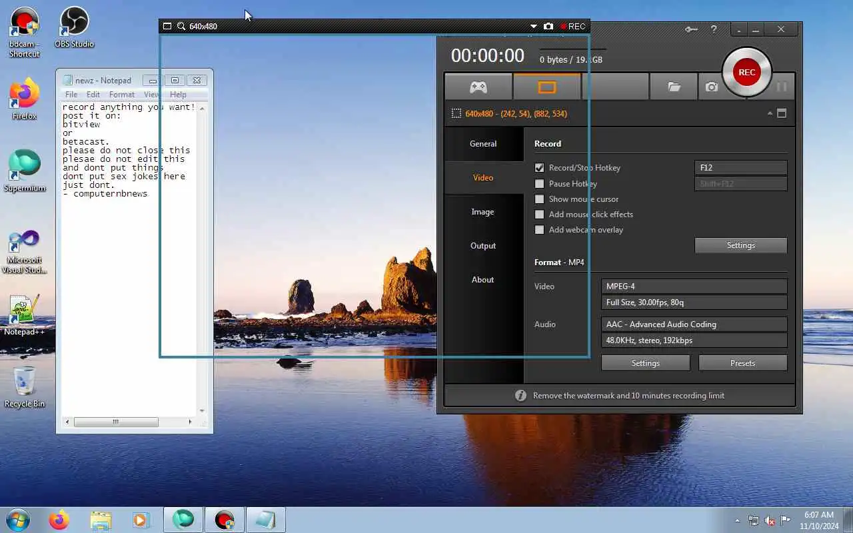Click Supermium taskbar button

[x=183, y=520]
